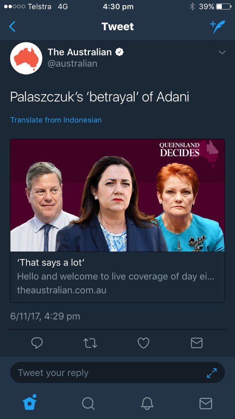Tap the 'That says a lot' headline
The width and height of the screenshot is (235, 419).
pos(51,263)
